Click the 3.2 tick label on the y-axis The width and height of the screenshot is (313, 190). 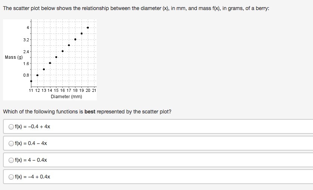[26, 39]
